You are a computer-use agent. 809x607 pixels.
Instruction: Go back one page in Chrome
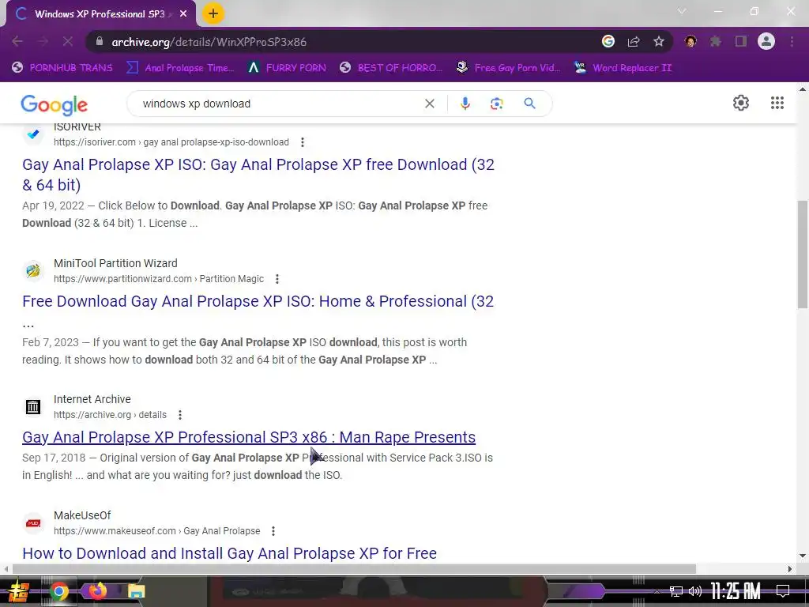(17, 41)
